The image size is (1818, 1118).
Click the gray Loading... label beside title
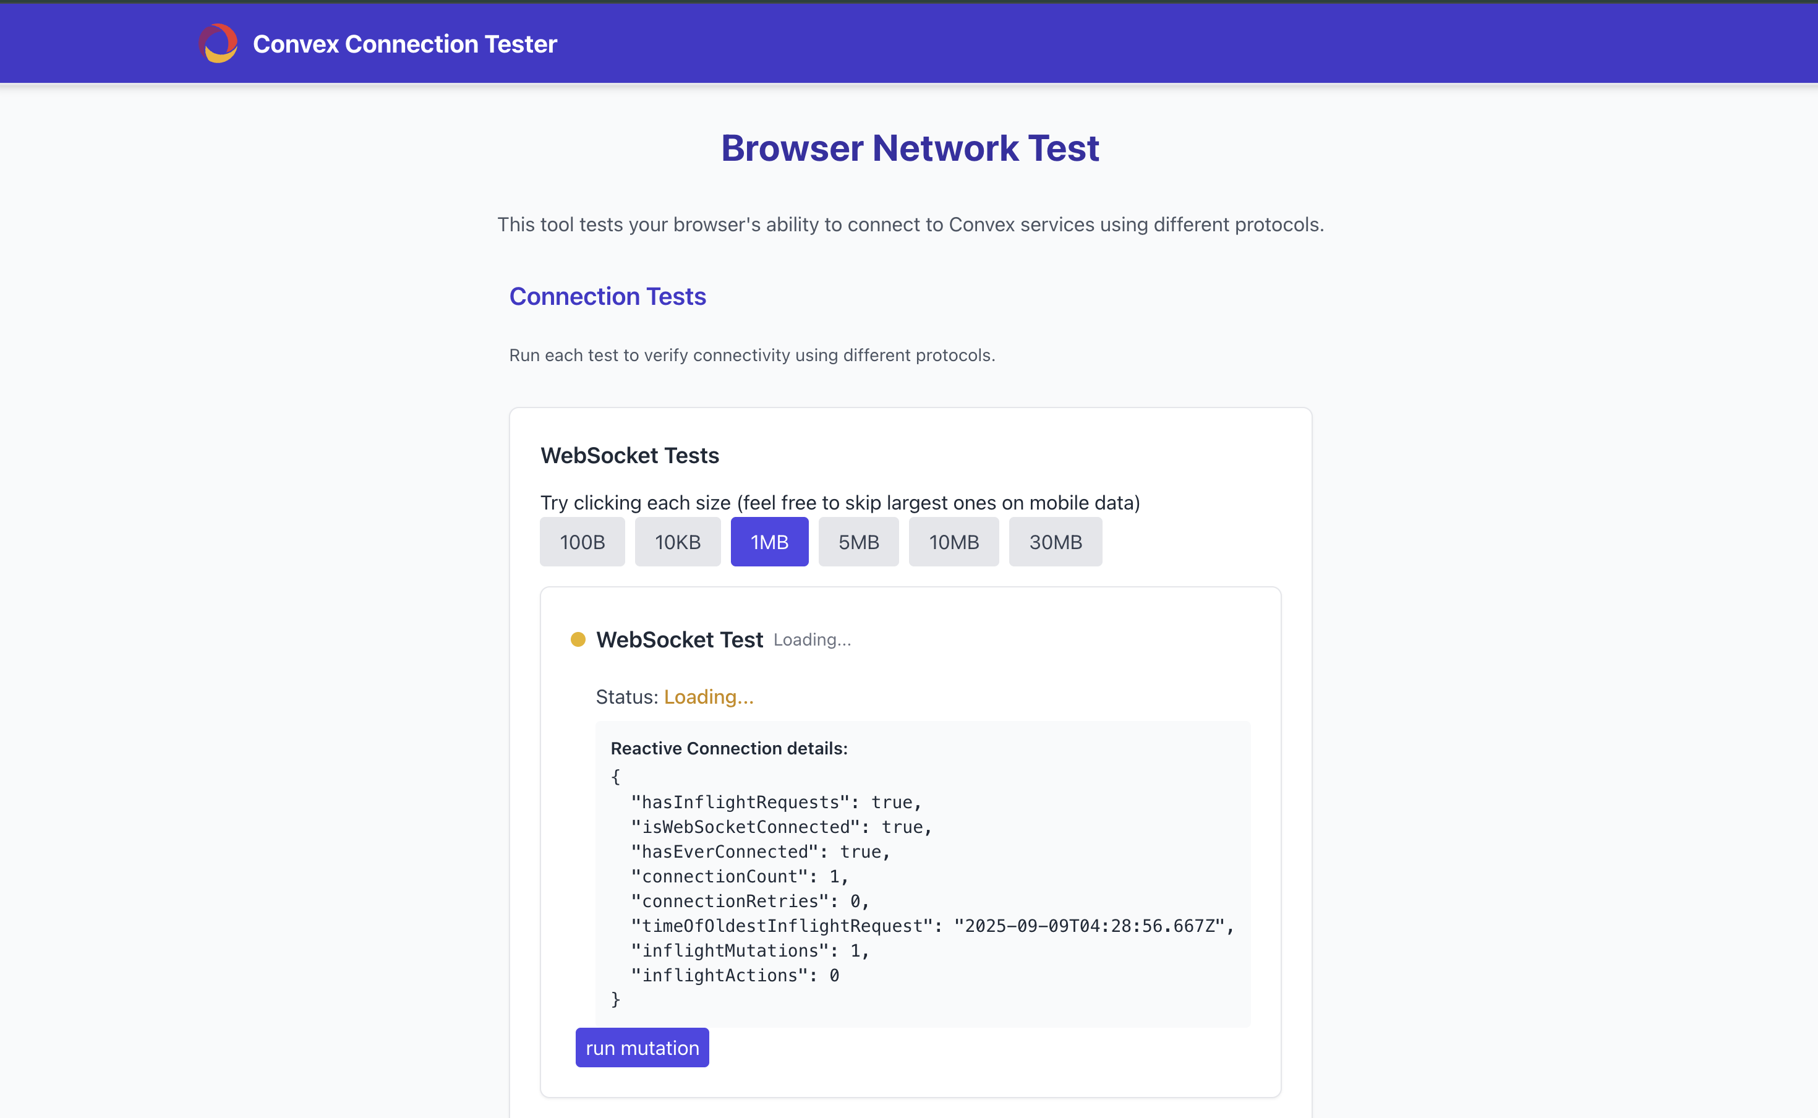click(x=812, y=639)
